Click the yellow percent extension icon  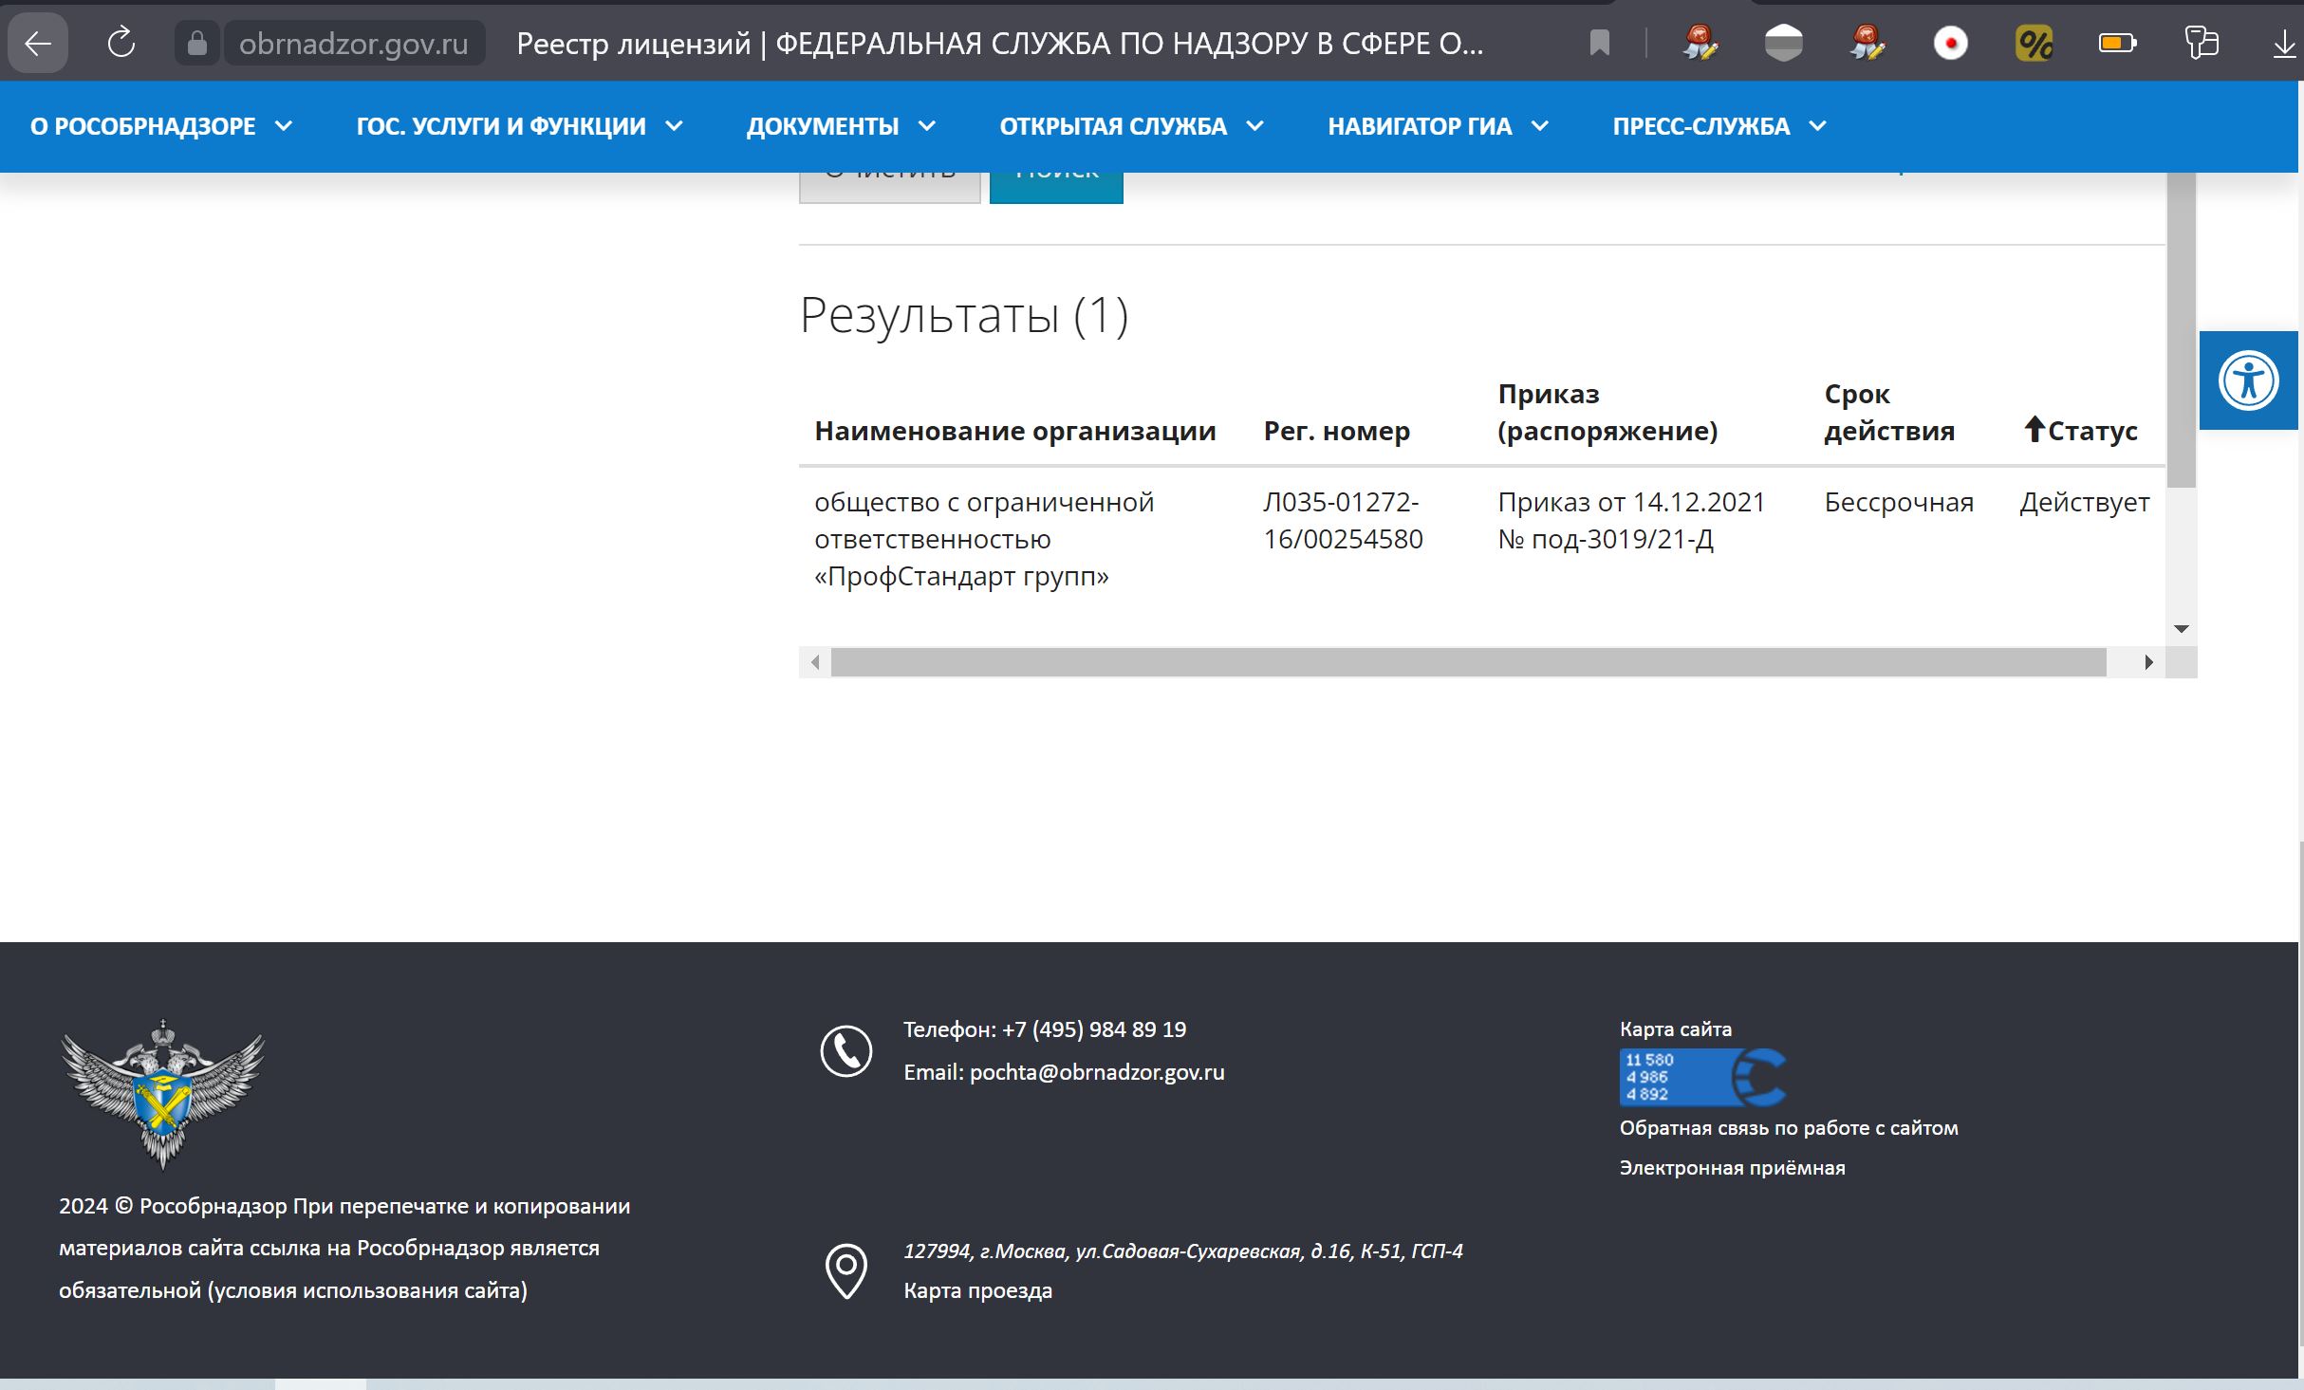pos(2034,44)
